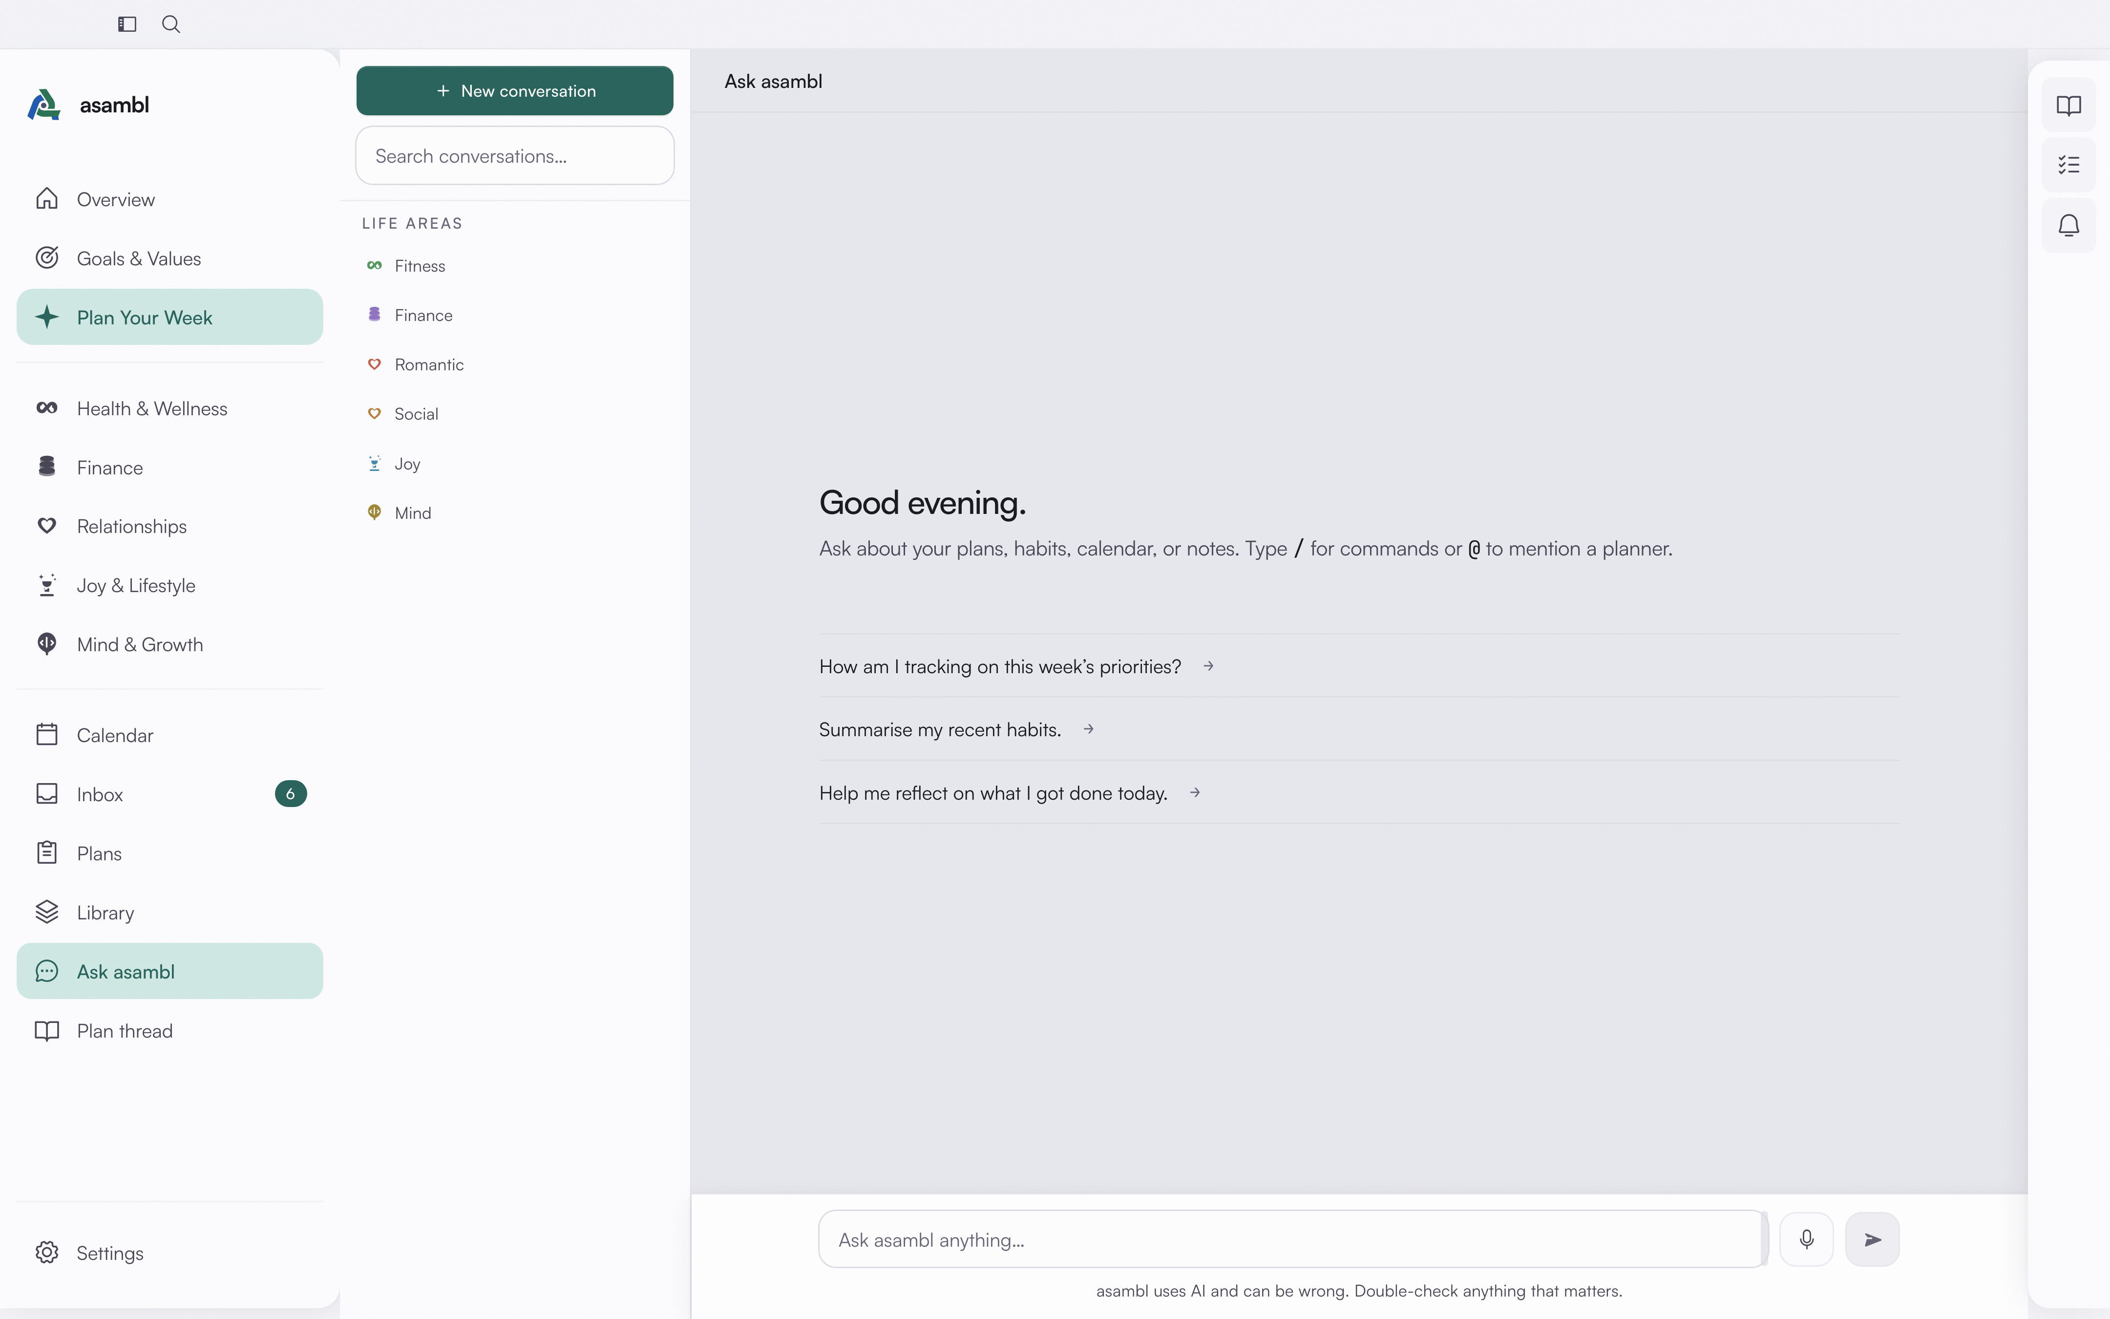The image size is (2110, 1319).
Task: Select Plan Your Week
Action: click(170, 318)
